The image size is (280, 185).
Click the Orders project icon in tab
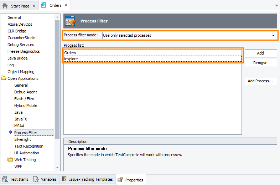(43, 5)
